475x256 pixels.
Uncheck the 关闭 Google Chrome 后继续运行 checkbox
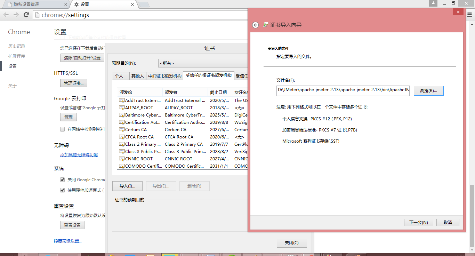(x=63, y=180)
